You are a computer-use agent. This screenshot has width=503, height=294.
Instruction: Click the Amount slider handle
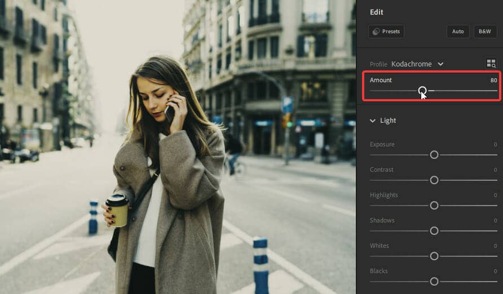[422, 91]
